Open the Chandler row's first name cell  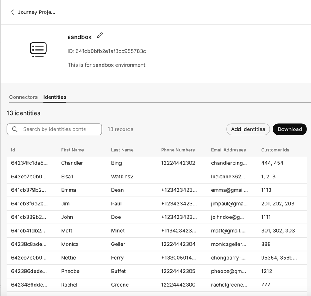[72, 163]
